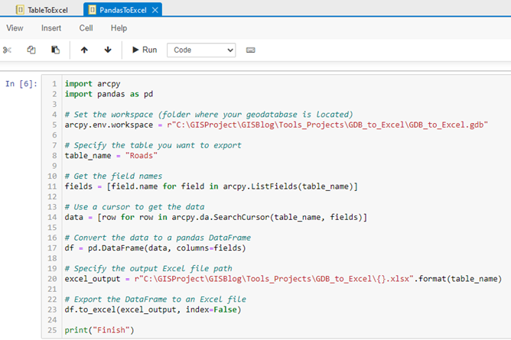
Task: Cut the selected cell with scissors icon
Action: (7, 50)
